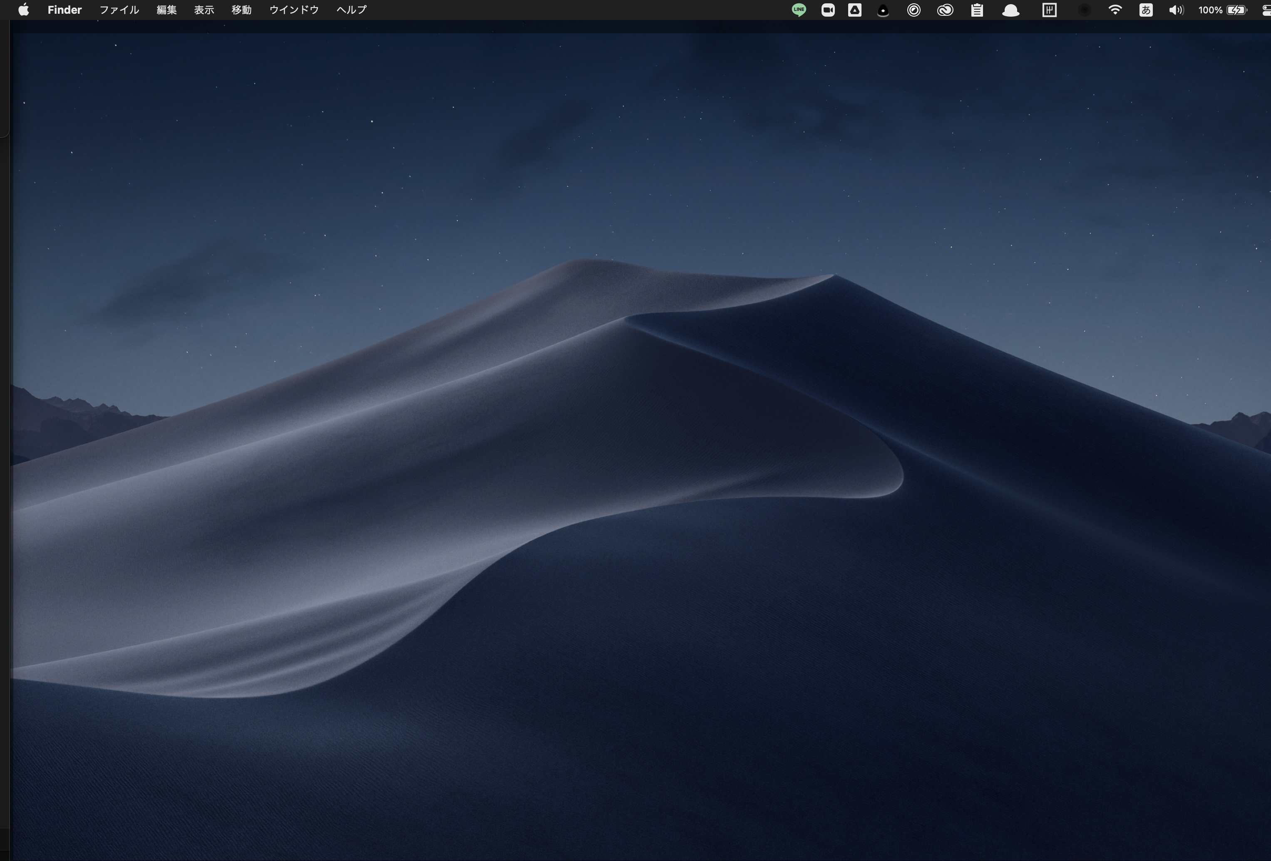Screen dimensions: 1271x861
Task: Open the 移動 menu
Action: click(241, 10)
